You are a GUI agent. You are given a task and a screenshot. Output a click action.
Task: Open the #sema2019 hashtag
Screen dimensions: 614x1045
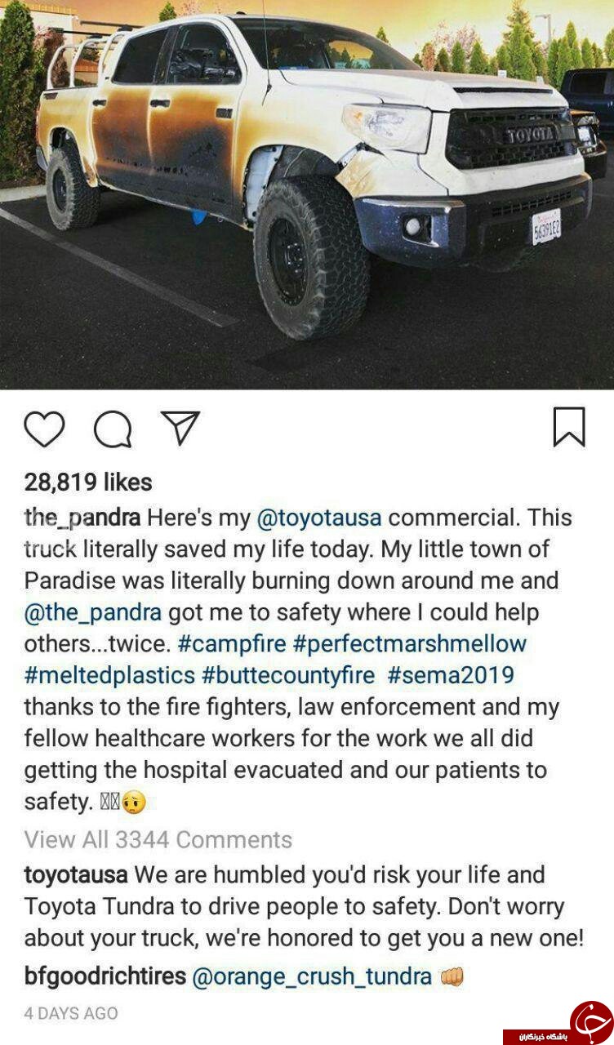[x=452, y=676]
